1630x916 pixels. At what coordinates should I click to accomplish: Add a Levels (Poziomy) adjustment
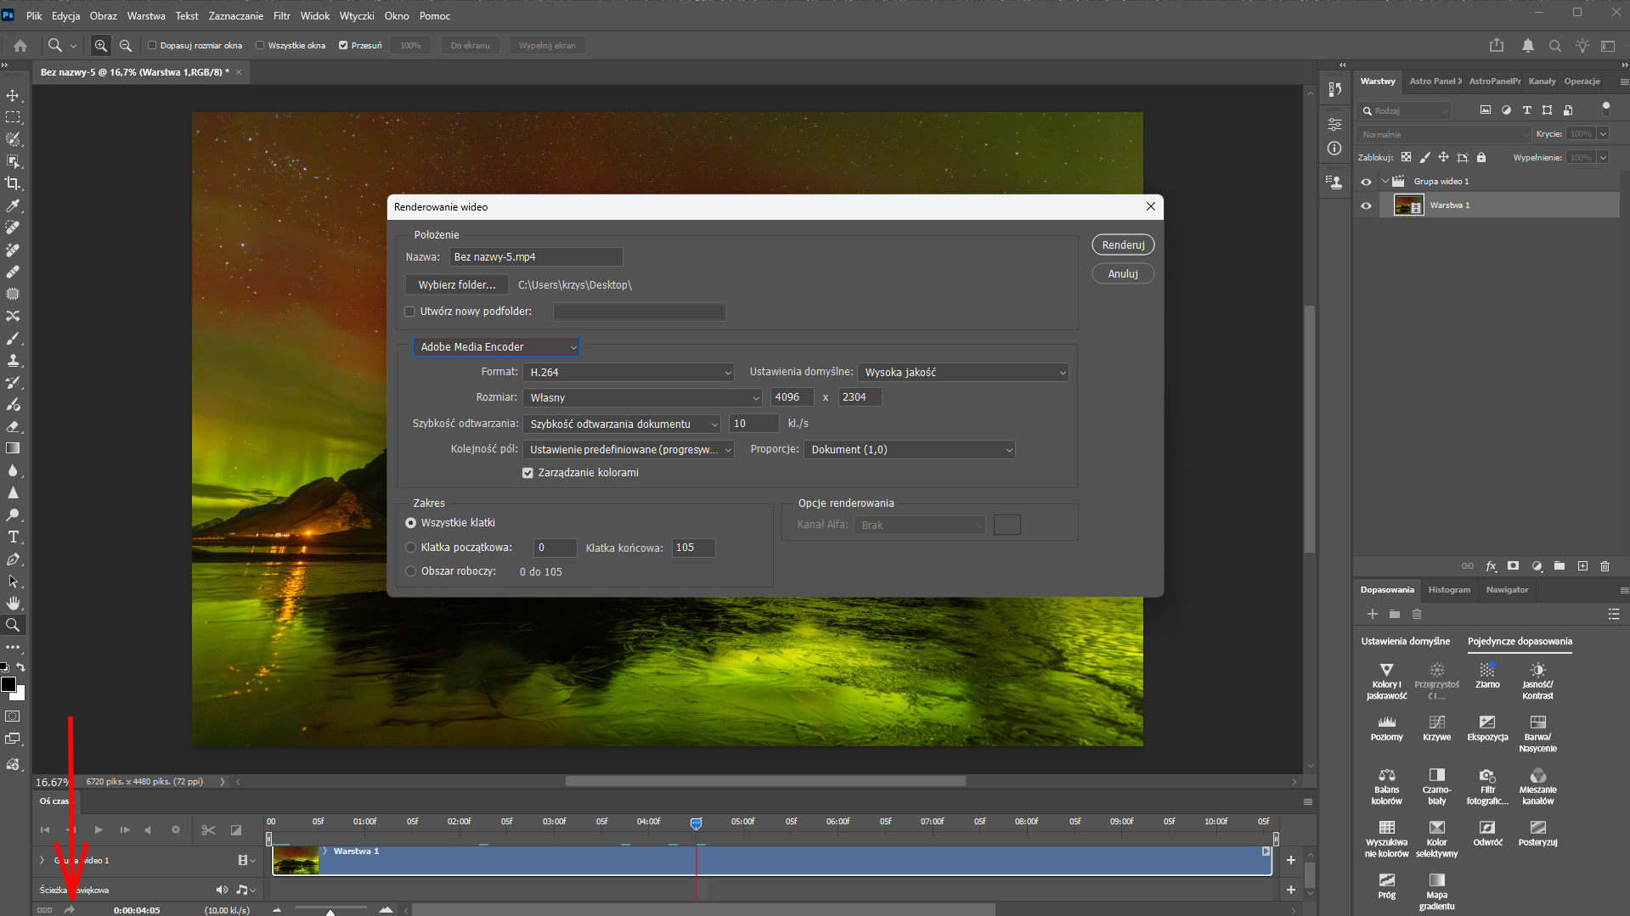(x=1386, y=722)
